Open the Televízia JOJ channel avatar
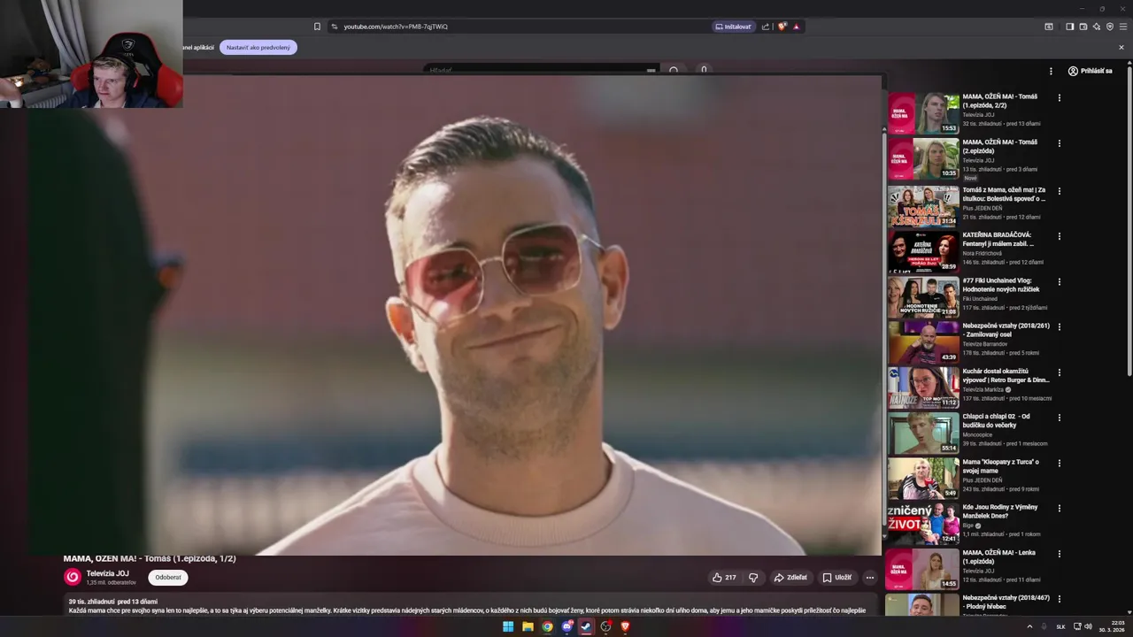Screen dimensions: 1133x637 (x=73, y=577)
